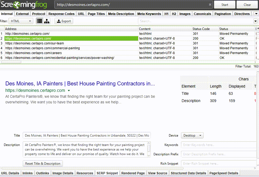The height and width of the screenshot is (177, 259).
Task: Select the URL tab
Action: coord(81,14)
